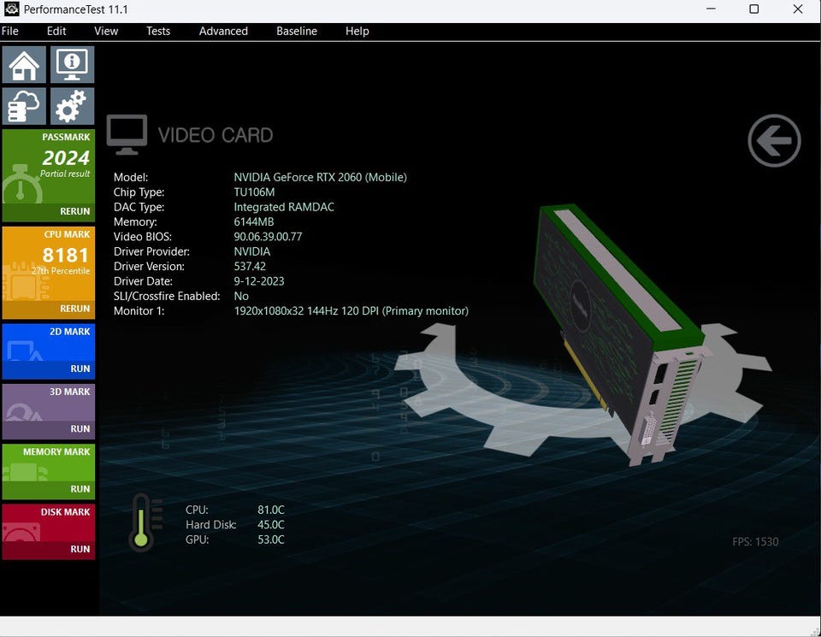Click the thermometer temperature icon
The width and height of the screenshot is (821, 637).
pyautogui.click(x=141, y=522)
